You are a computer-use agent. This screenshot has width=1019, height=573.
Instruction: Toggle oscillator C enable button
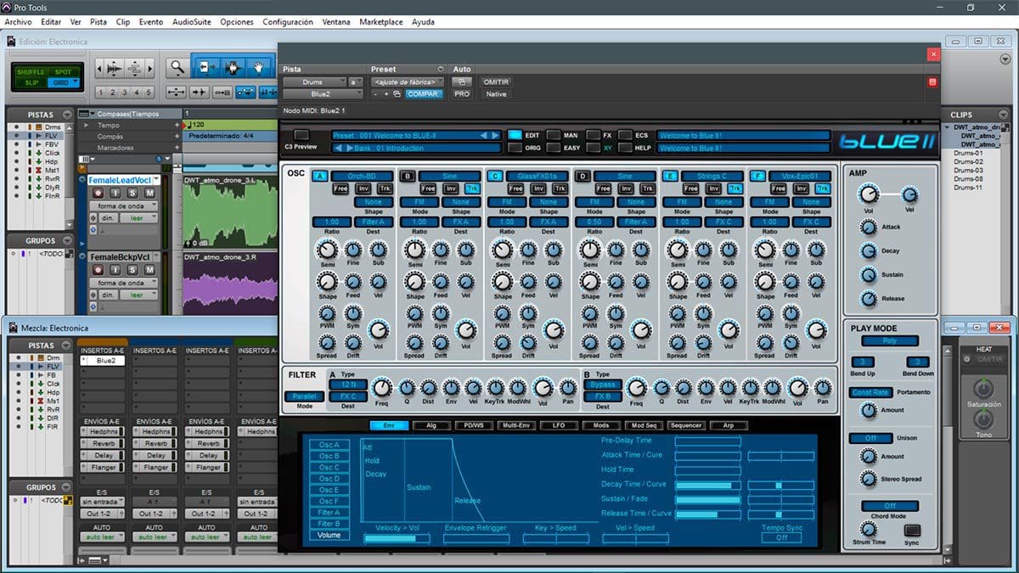point(494,177)
